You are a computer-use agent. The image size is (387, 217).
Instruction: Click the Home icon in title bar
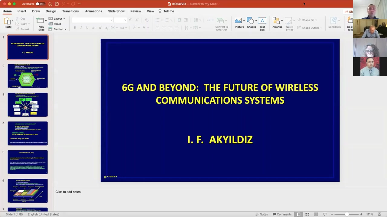click(50, 4)
